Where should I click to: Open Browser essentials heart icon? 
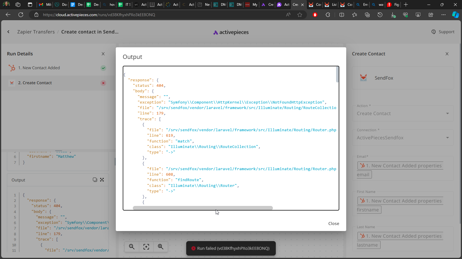click(405, 15)
